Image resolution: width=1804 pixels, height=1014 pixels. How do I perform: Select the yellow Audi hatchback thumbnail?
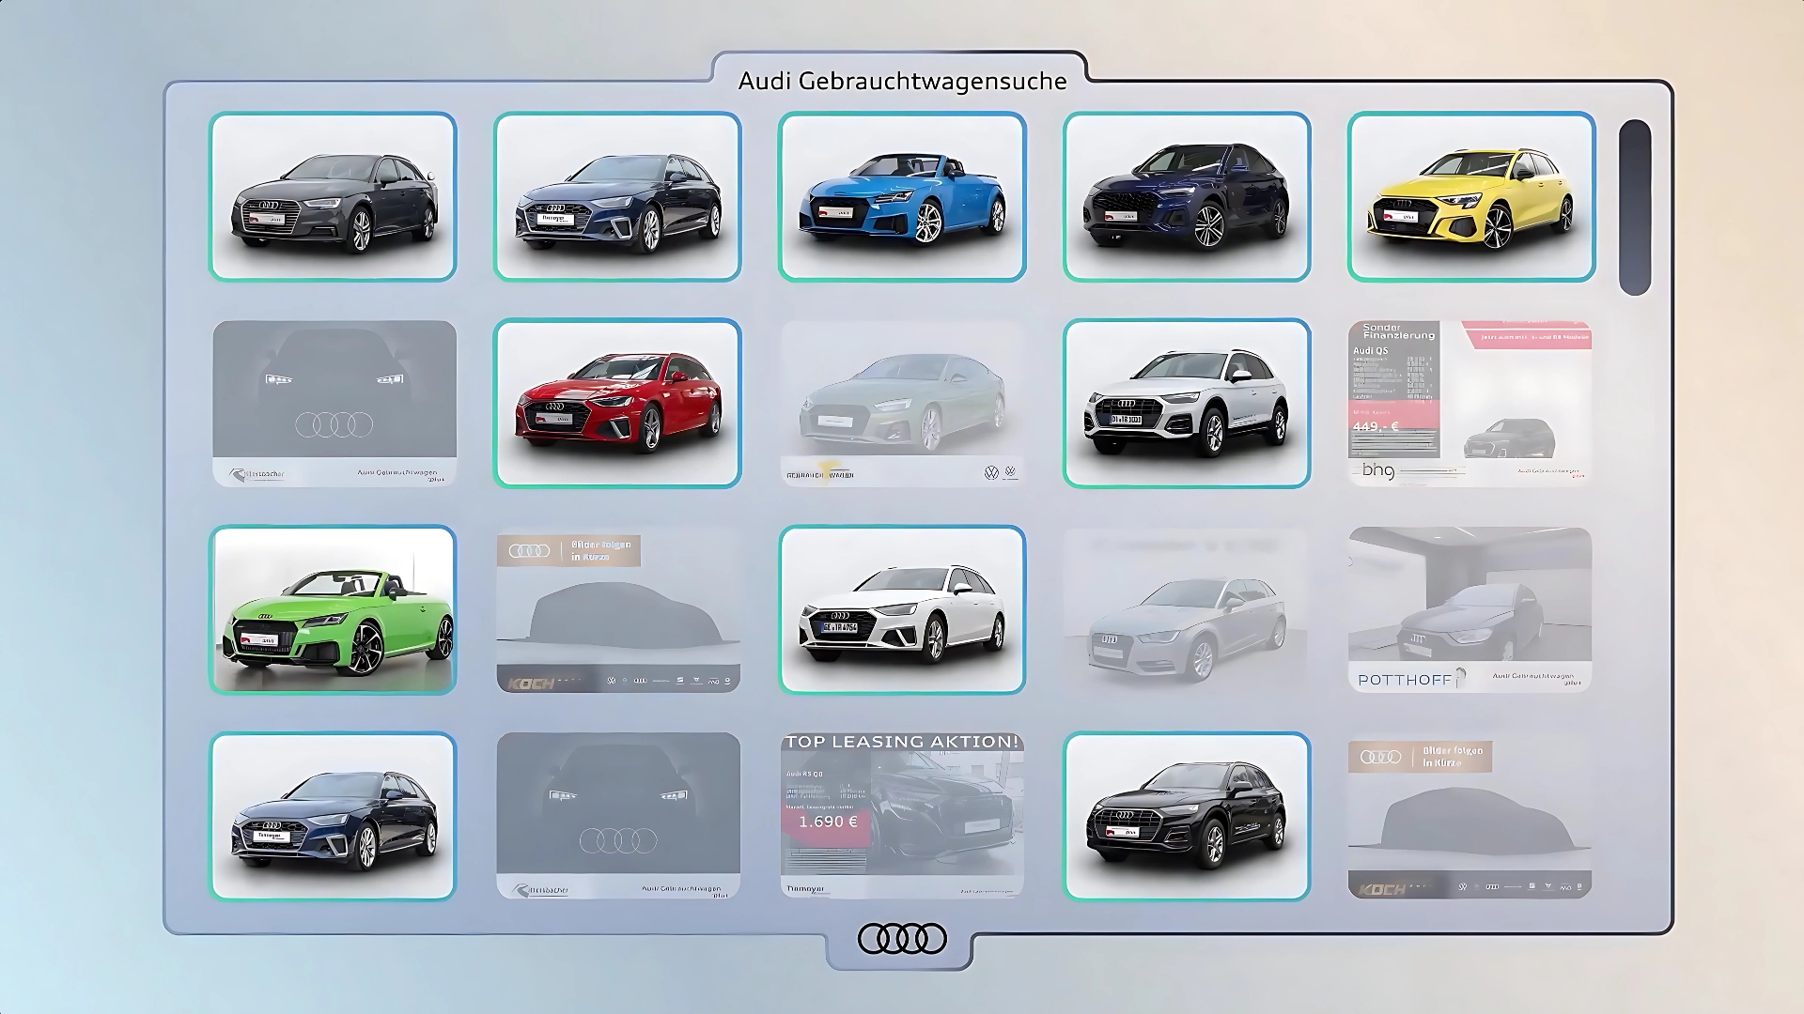pyautogui.click(x=1470, y=196)
